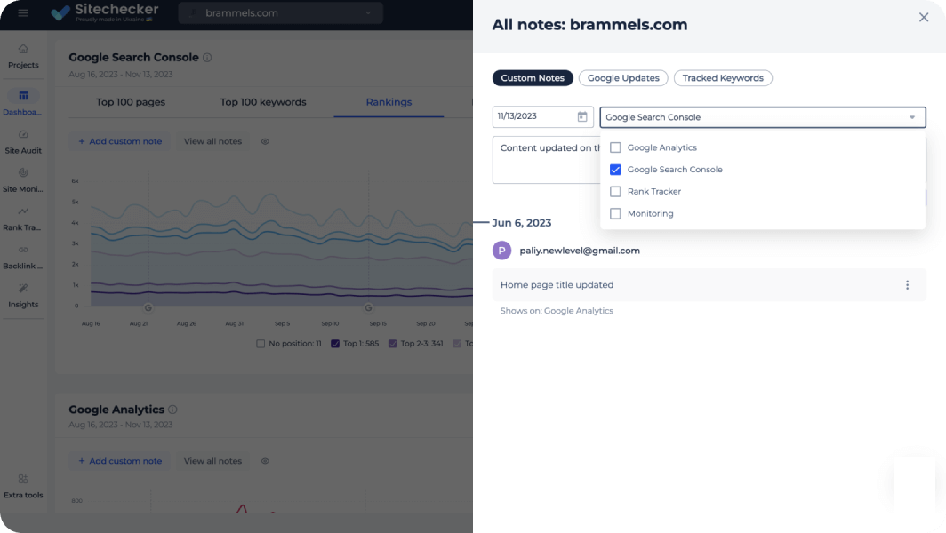
Task: Click info icon beside Google Search Console
Action: click(x=207, y=57)
